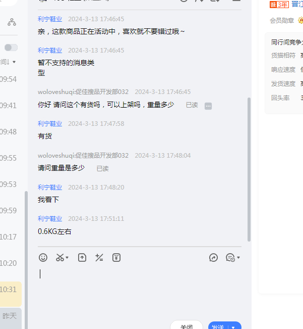
Task: Expand the screenshot tool dropdown arrow
Action: point(68,258)
